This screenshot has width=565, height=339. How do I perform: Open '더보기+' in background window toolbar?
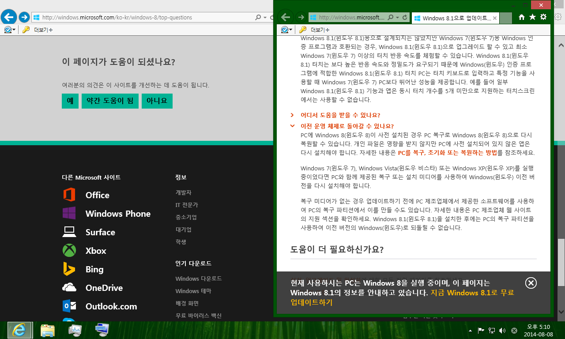(x=43, y=30)
